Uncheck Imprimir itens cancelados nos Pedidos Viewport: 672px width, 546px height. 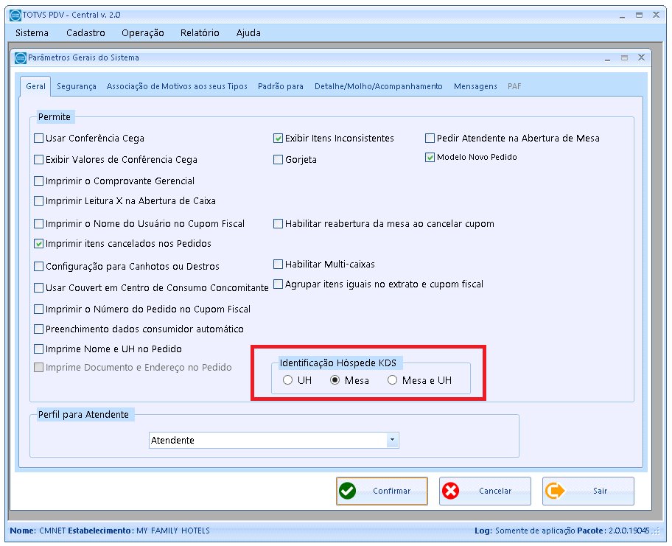pos(38,243)
